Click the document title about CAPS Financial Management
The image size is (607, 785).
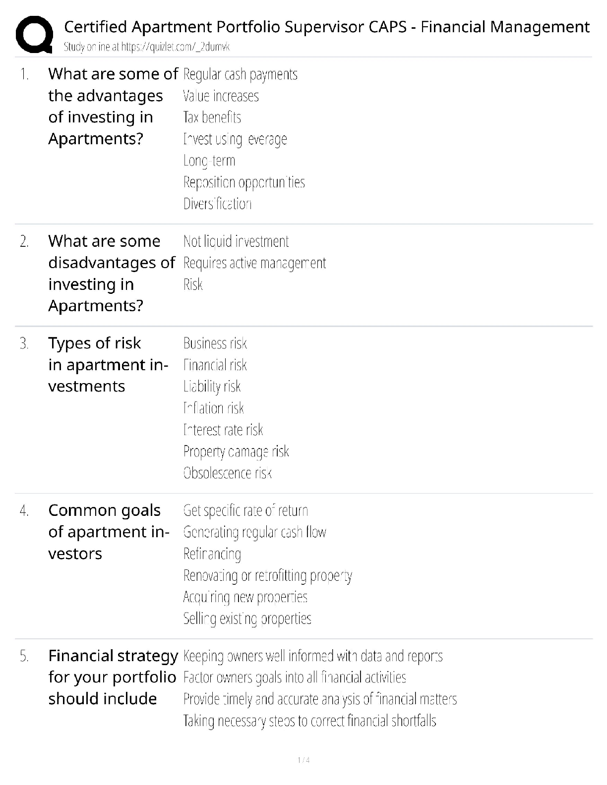[x=327, y=27]
